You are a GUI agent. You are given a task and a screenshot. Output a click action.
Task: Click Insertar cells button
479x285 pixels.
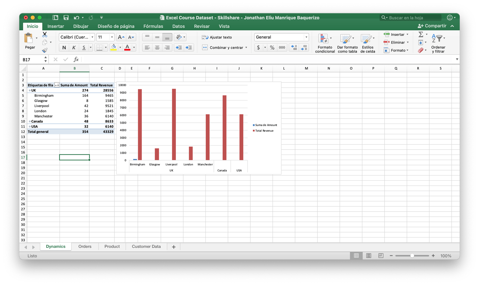pyautogui.click(x=396, y=34)
